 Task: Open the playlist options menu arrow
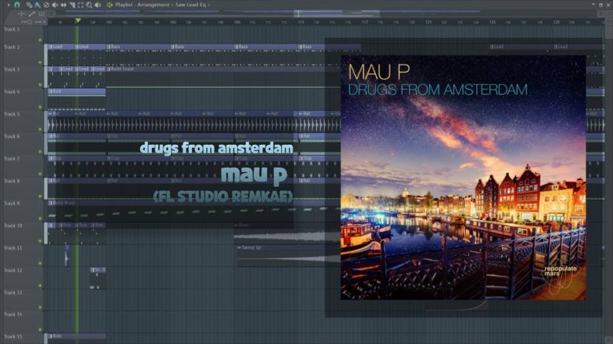pyautogui.click(x=8, y=5)
